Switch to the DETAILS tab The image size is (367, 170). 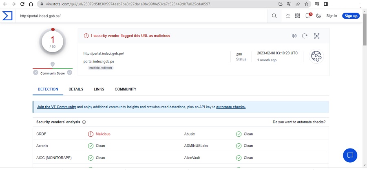[x=76, y=89]
